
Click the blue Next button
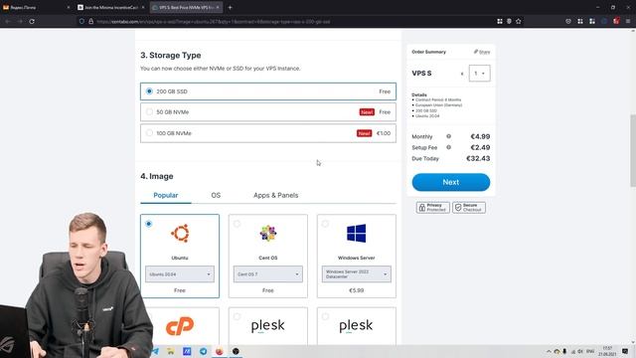pyautogui.click(x=451, y=182)
